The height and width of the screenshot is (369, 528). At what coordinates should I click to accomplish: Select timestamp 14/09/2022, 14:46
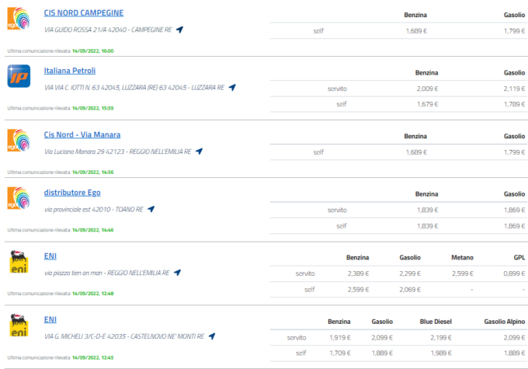pos(93,230)
